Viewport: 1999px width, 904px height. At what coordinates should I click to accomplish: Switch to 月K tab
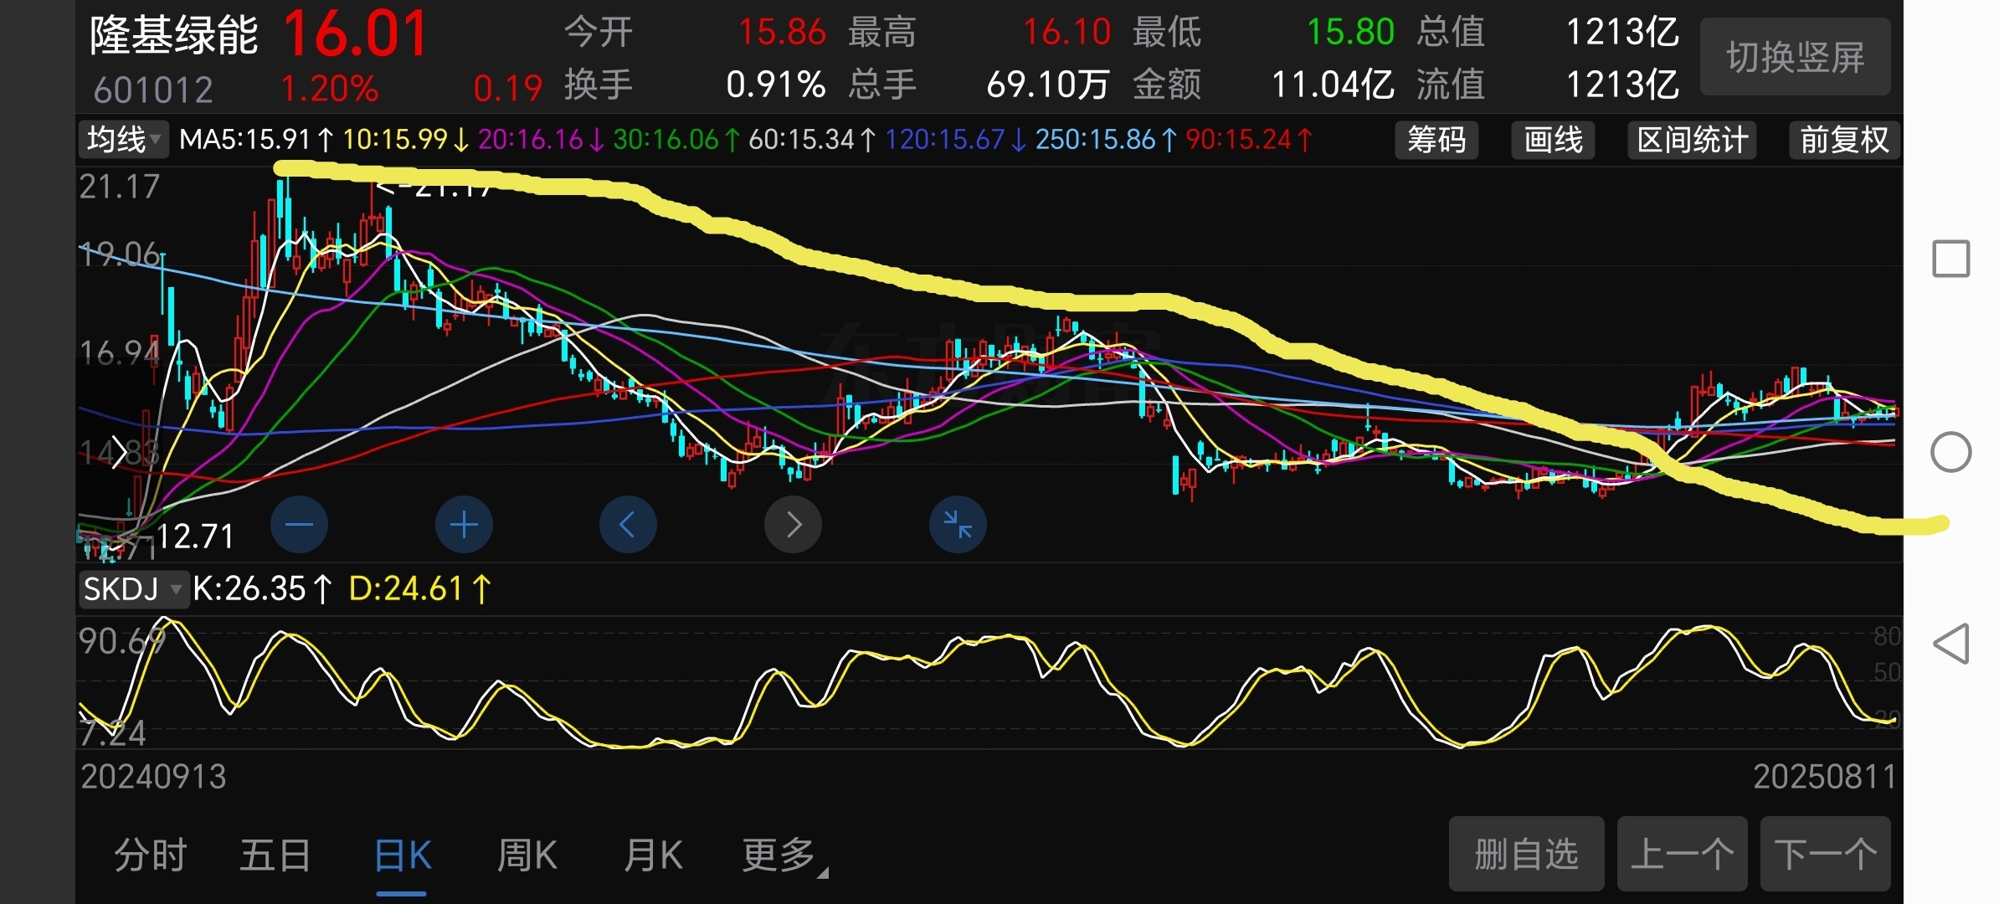(653, 855)
